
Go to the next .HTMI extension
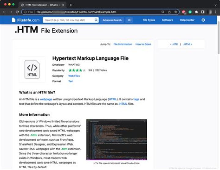click(x=188, y=44)
